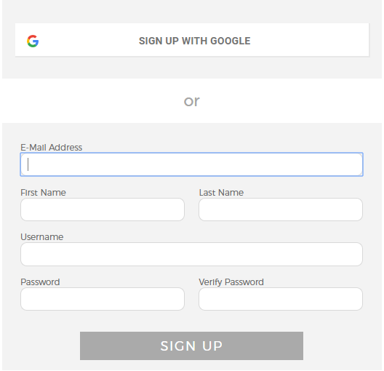Click the 'or' separator text
This screenshot has height=371, width=384.
[x=192, y=101]
